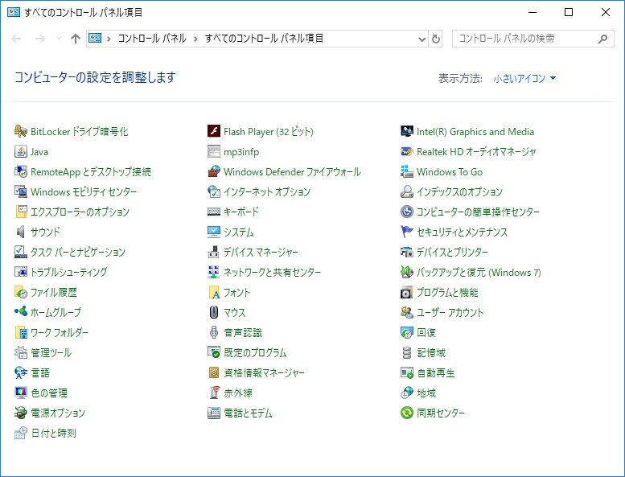Viewport: 625px width, 477px height.
Task: Click the up one level arrow button
Action: (x=76, y=39)
